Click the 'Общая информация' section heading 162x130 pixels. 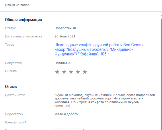24,20
